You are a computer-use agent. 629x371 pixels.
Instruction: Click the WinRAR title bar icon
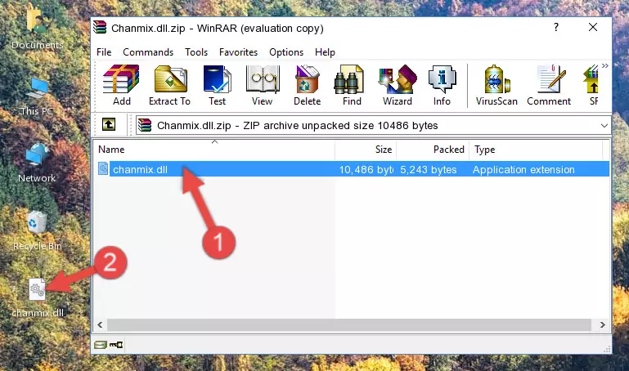(100, 28)
